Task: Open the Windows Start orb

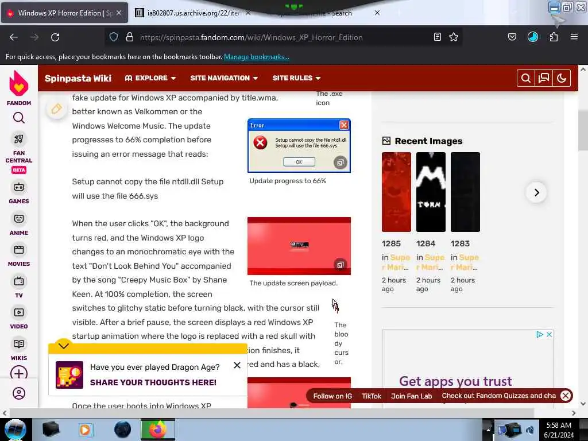Action: coord(16,430)
